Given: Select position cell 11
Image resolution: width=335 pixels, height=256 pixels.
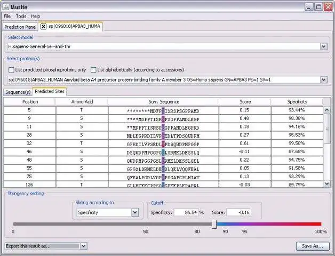Looking at the screenshot, I should 30,127.
